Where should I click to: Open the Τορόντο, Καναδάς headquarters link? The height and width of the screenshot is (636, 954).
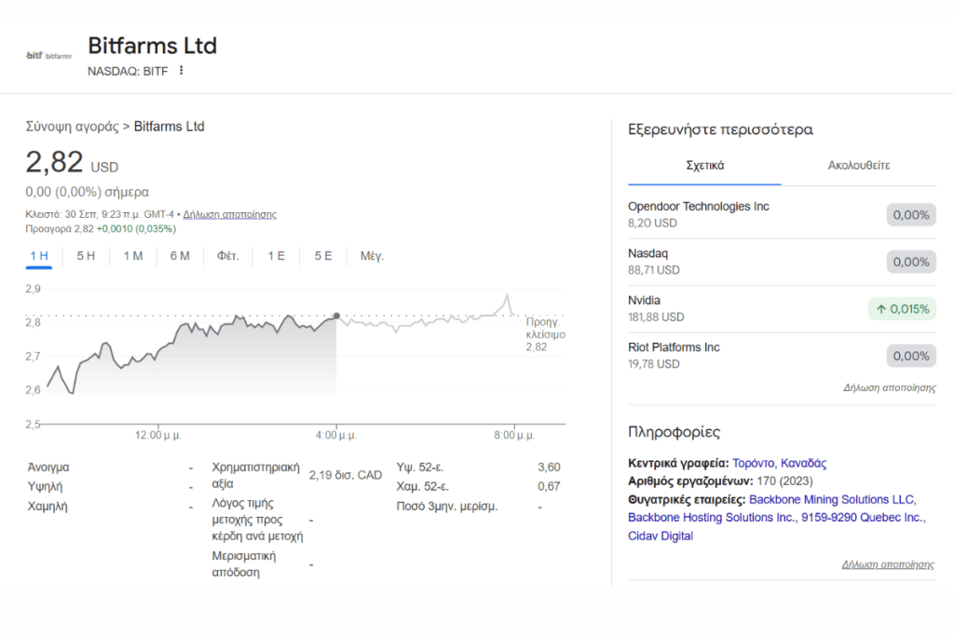(x=780, y=464)
